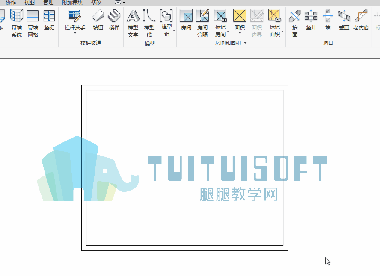This screenshot has width=380, height=276.
Task: Select the Stair tool (楼梯)
Action: click(x=114, y=20)
